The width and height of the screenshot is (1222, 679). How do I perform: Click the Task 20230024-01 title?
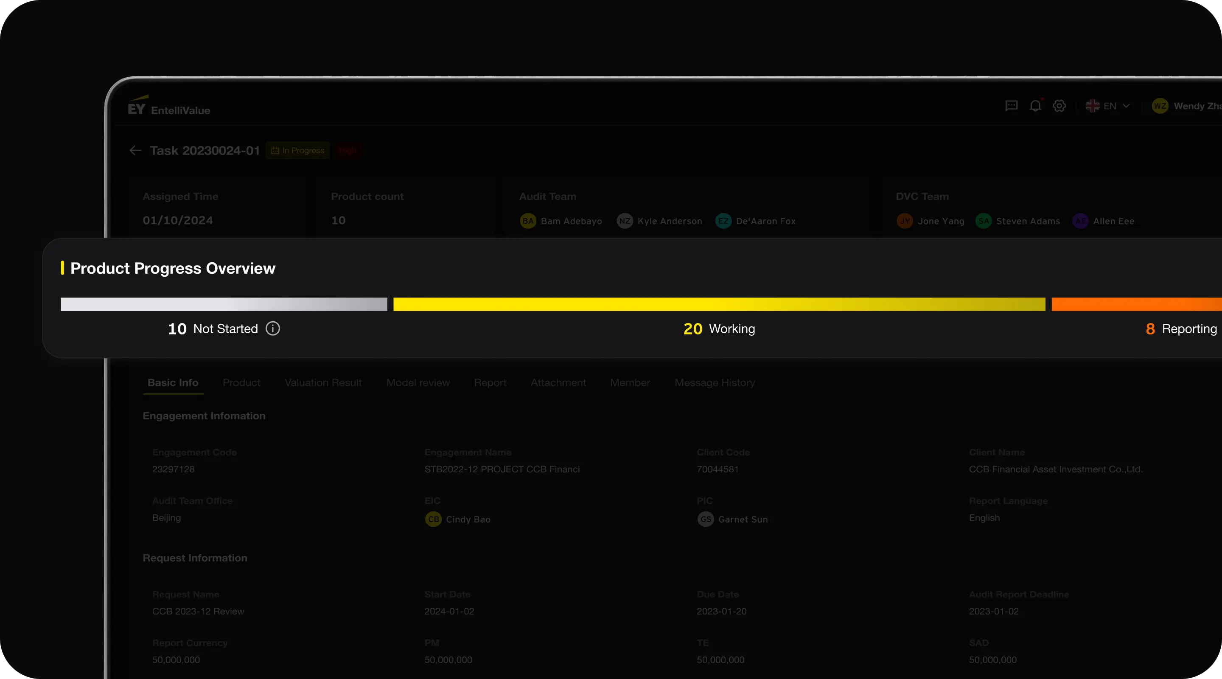[205, 150]
